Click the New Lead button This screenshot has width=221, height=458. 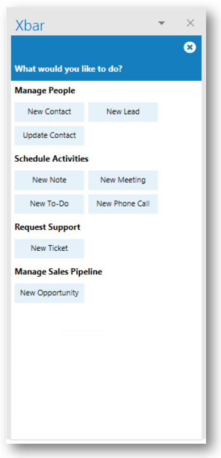[x=123, y=112]
